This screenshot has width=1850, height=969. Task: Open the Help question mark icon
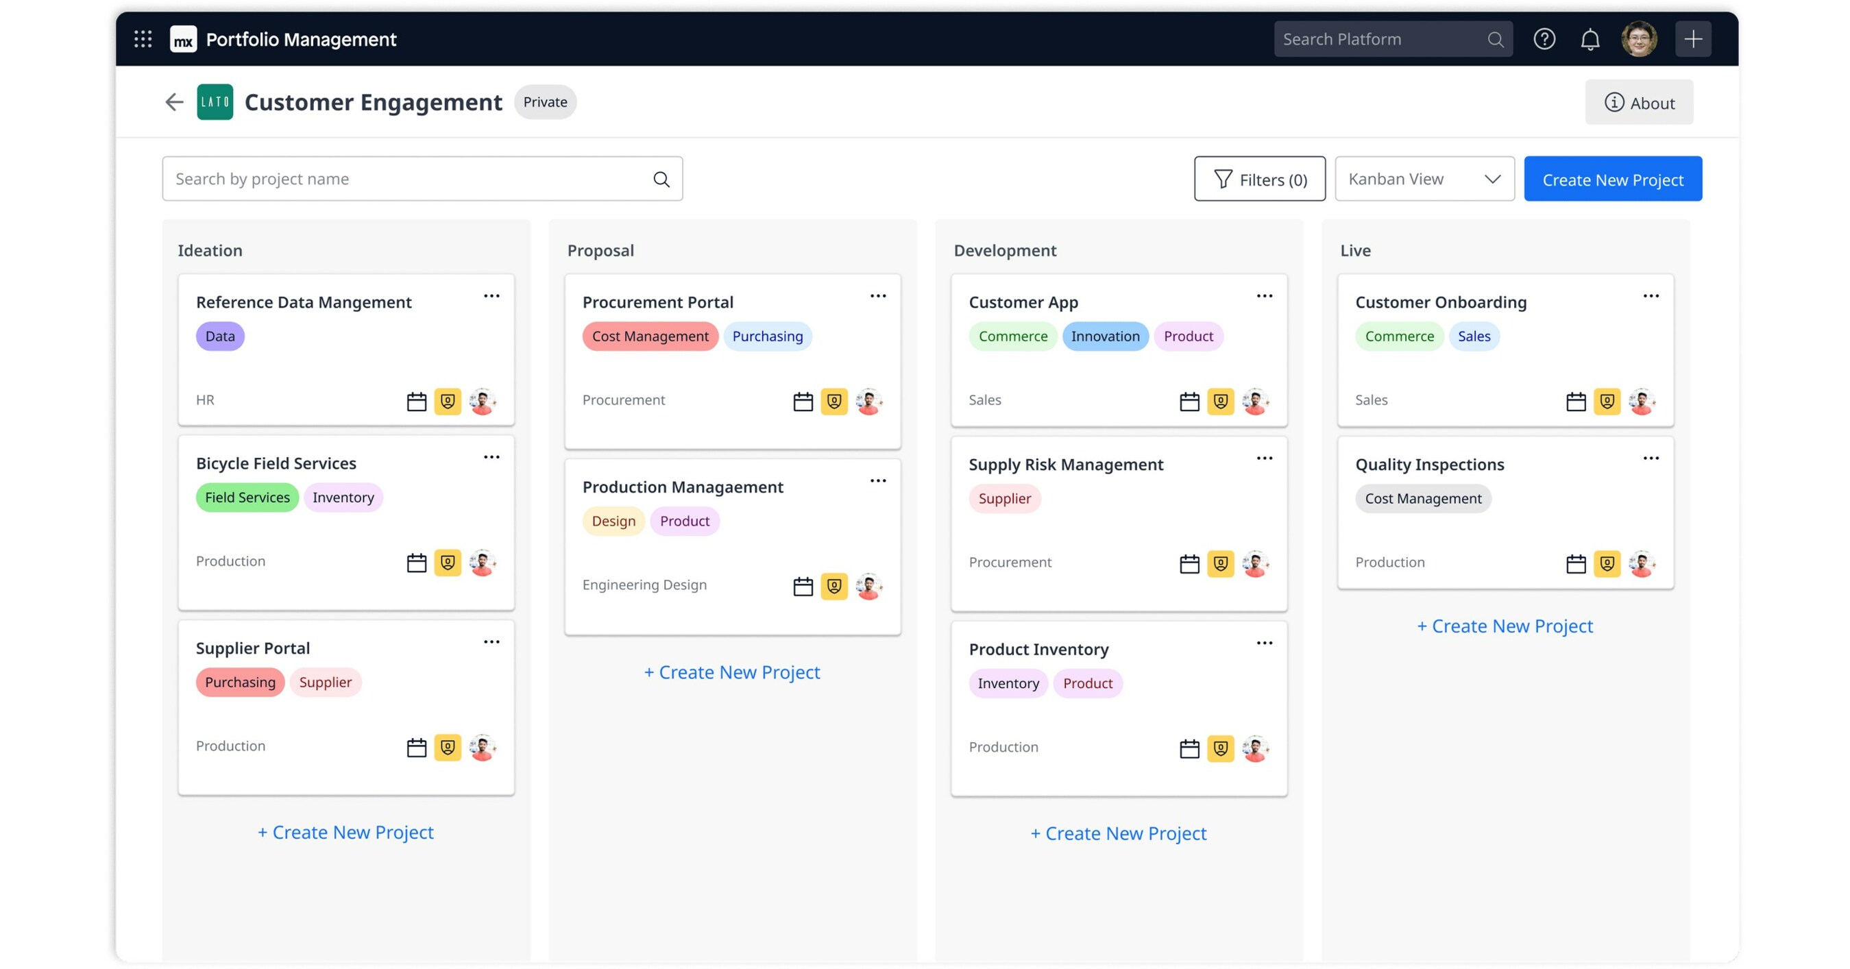[1544, 39]
